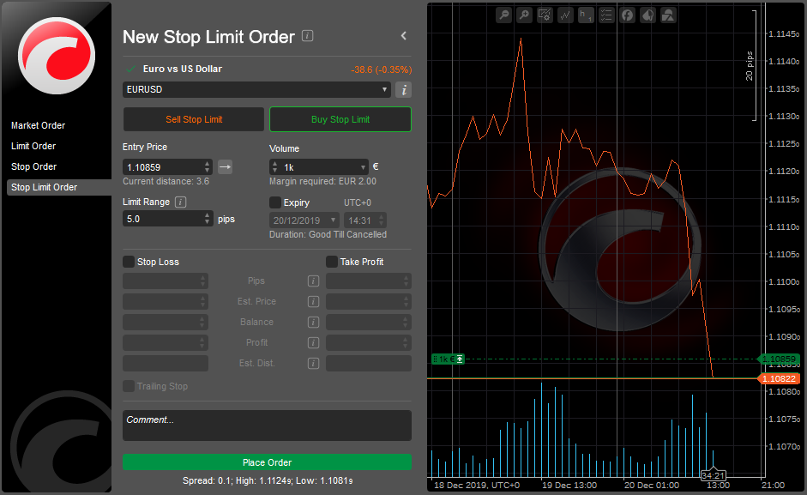Click the chart zoom out magnifier icon
The height and width of the screenshot is (495, 807).
click(x=503, y=15)
